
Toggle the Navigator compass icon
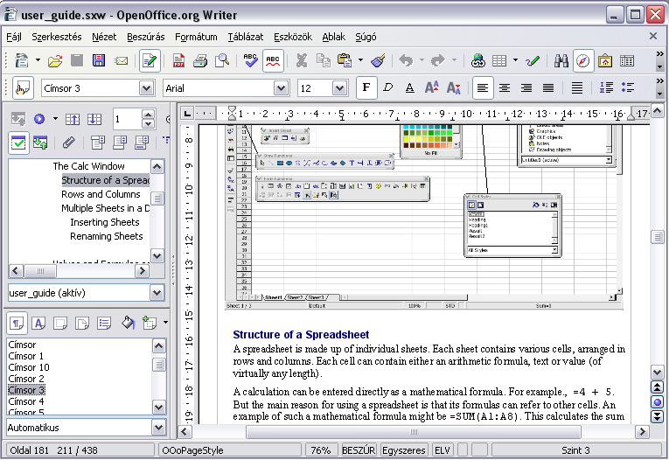point(583,60)
